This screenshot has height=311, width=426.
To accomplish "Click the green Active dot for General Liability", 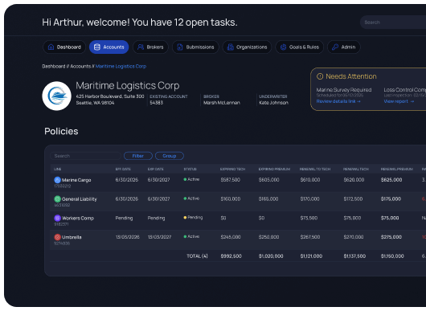I will [185, 198].
